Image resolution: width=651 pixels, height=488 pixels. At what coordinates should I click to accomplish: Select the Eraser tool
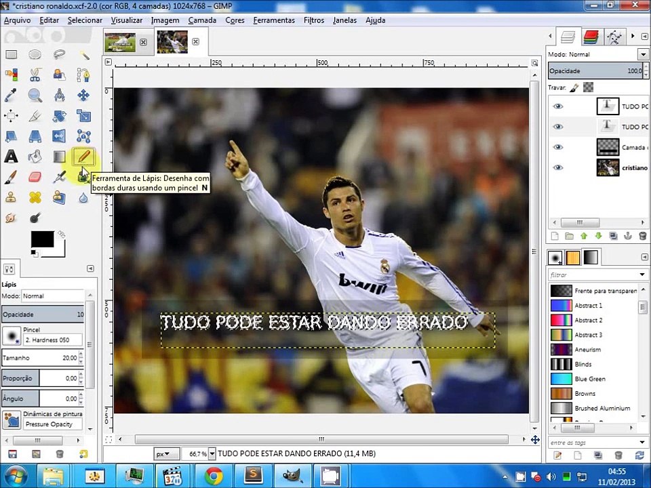(x=35, y=177)
